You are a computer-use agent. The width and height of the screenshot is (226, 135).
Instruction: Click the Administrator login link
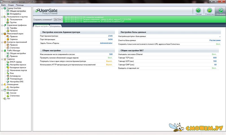click(x=106, y=43)
